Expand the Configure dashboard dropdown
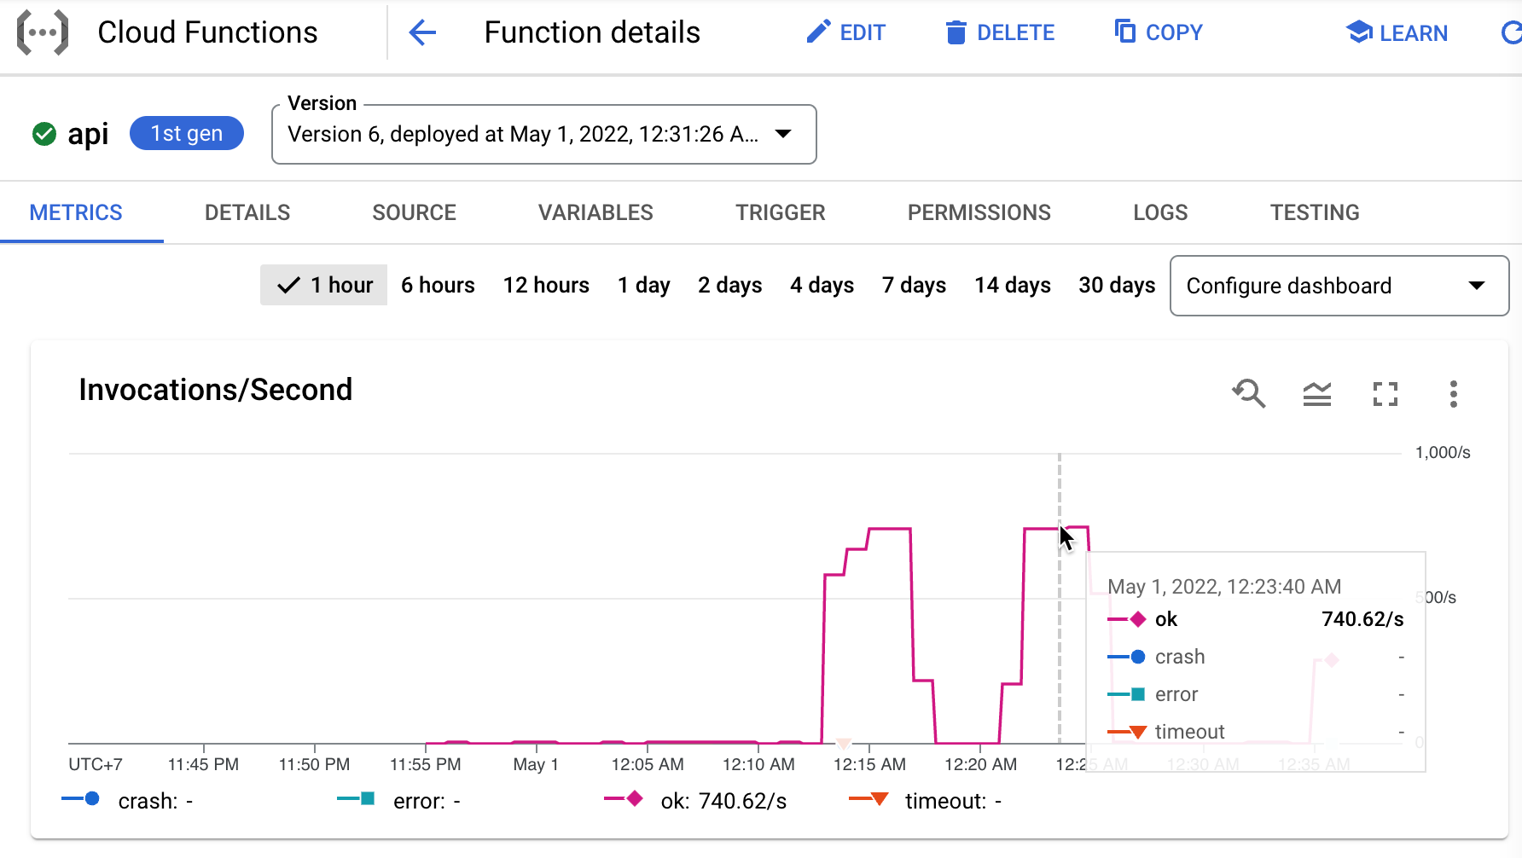This screenshot has height=858, width=1522. point(1339,286)
